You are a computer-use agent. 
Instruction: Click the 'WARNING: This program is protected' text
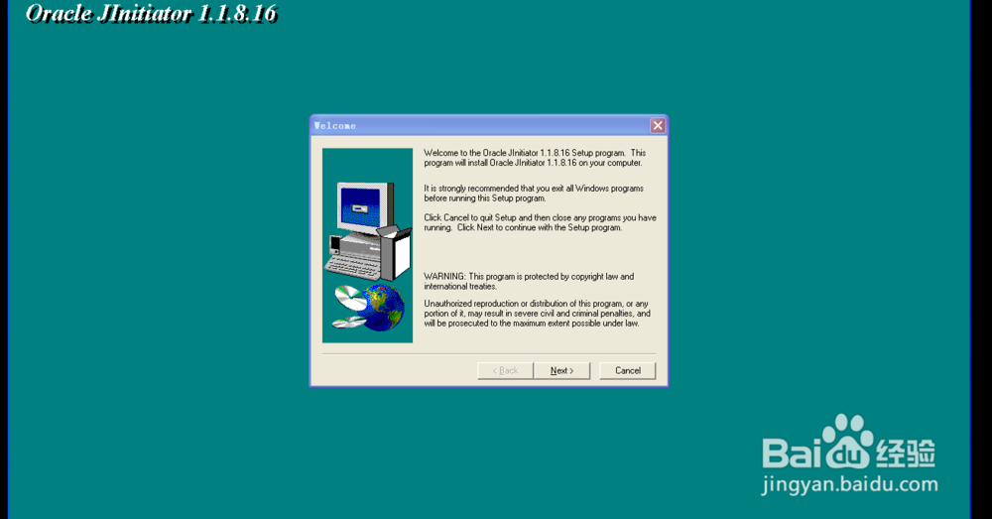529,281
